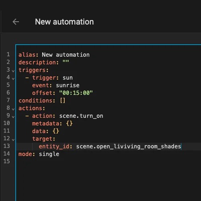The height and width of the screenshot is (201, 201).
Task: Fold the action: scene.turn_on item on line 9
Action: 13,117
